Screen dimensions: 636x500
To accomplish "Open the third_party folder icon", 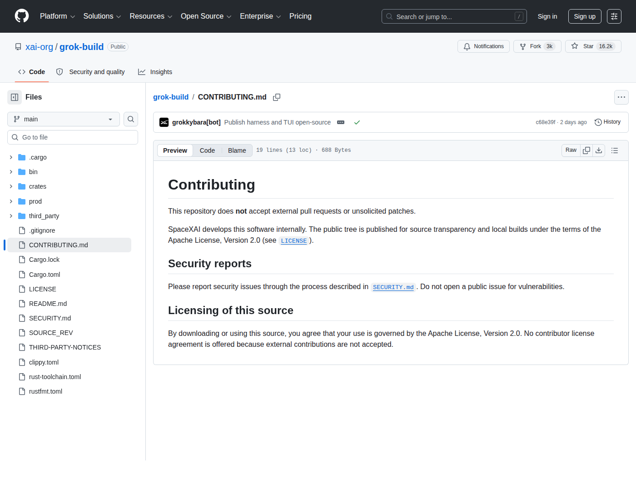I will click(x=22, y=216).
